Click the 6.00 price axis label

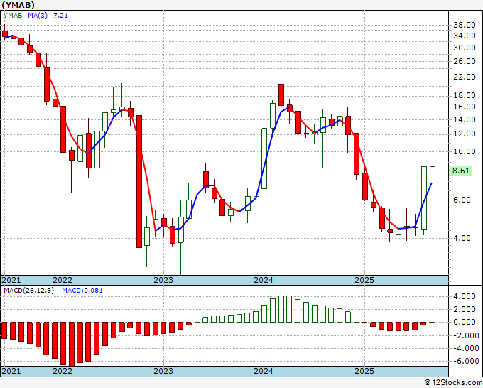(x=462, y=200)
